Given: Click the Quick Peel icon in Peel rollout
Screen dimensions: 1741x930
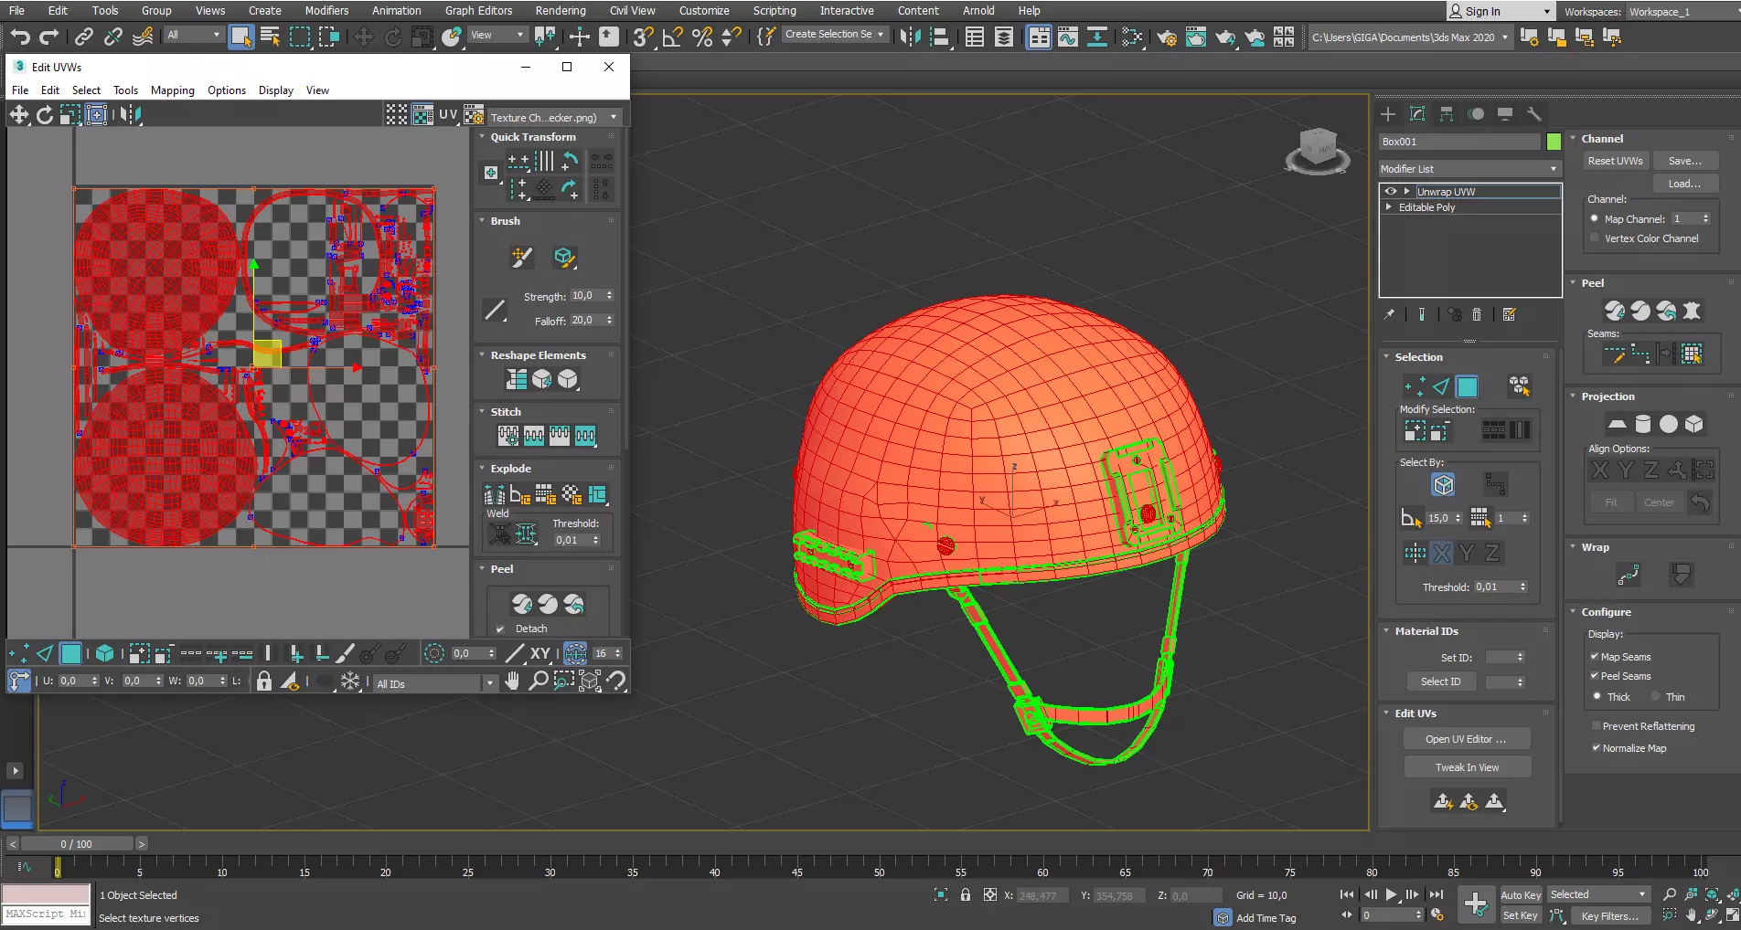Looking at the screenshot, I should click(1615, 312).
